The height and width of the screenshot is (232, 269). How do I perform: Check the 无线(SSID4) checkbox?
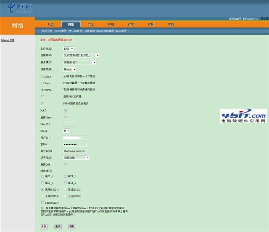[x=66, y=196]
